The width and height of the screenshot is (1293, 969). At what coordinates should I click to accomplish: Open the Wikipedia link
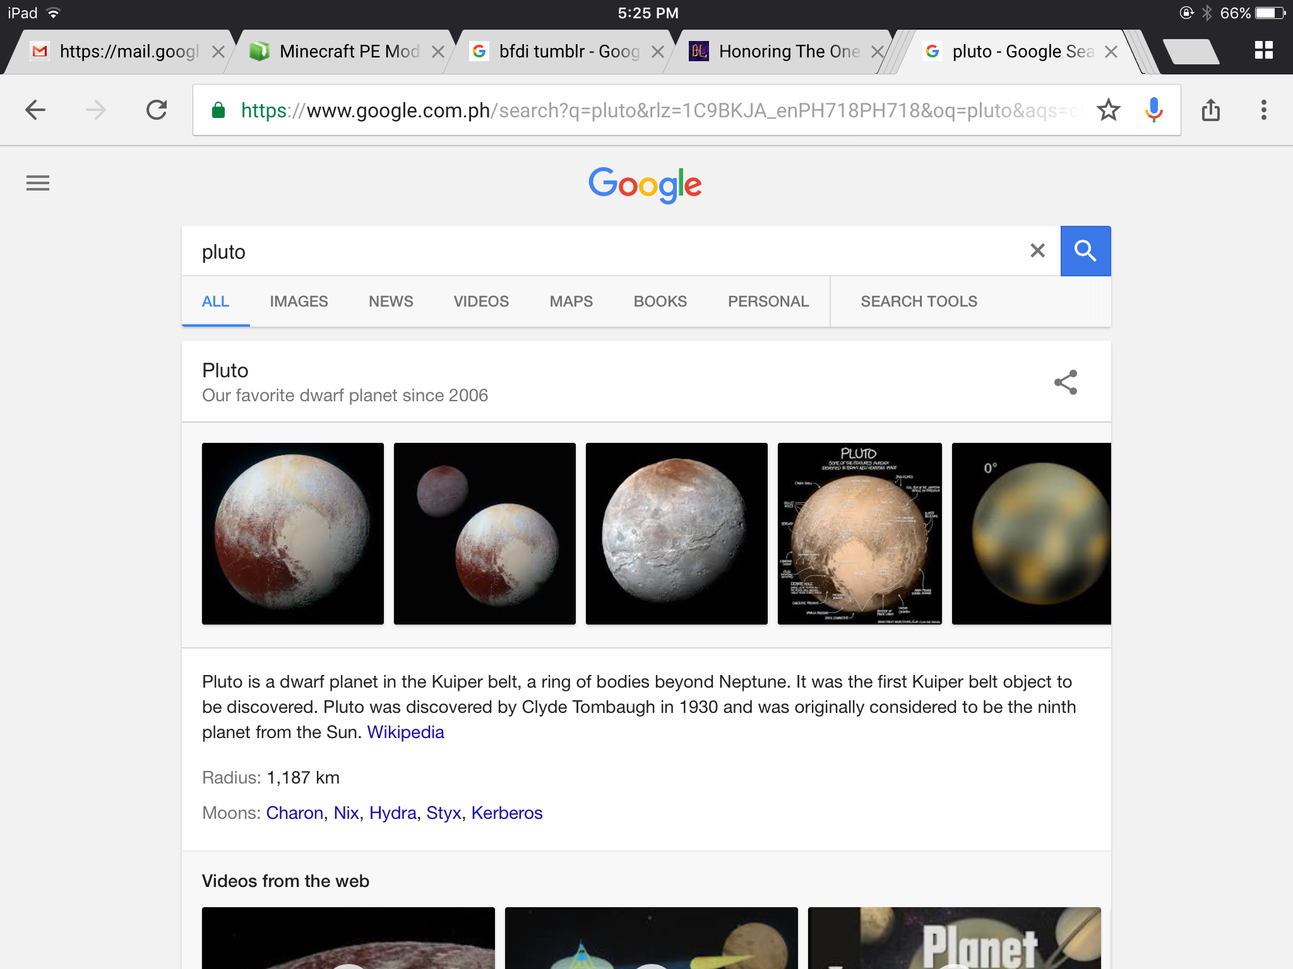[x=405, y=732]
